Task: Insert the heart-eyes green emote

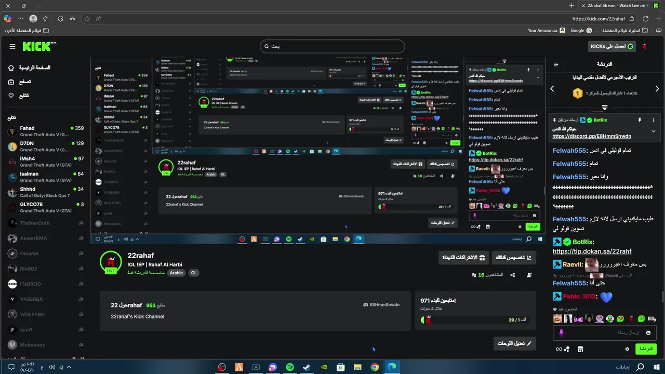Action: 620,318
